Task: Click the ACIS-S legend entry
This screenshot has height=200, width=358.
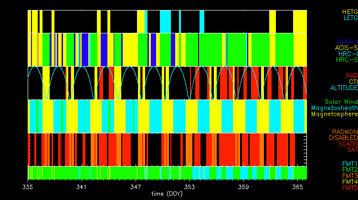Action: [x=346, y=48]
